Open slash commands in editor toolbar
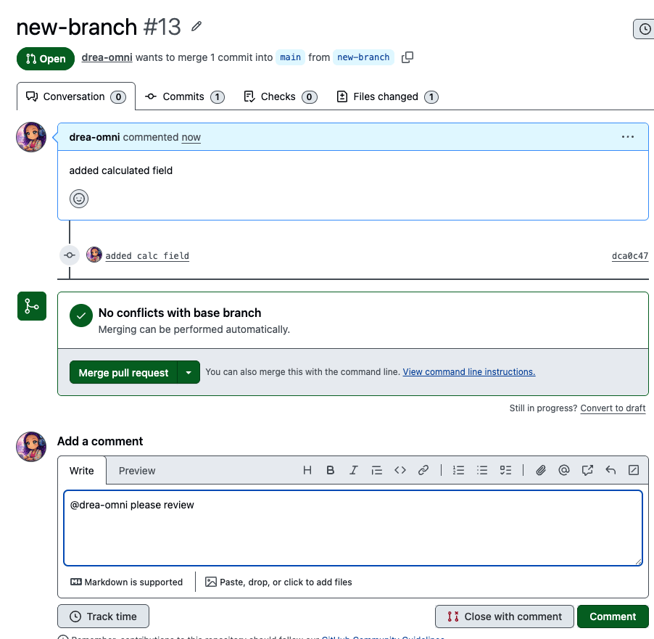The height and width of the screenshot is (639, 654). coord(634,471)
